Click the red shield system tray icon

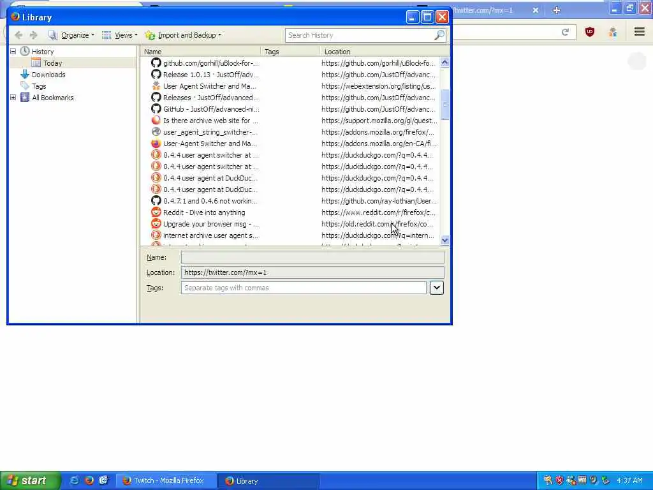559,480
